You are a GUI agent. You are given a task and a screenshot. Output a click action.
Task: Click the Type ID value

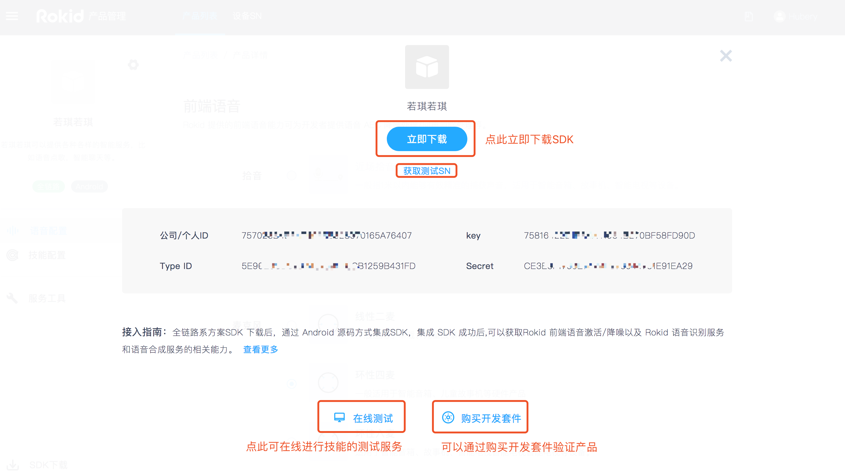coord(328,266)
